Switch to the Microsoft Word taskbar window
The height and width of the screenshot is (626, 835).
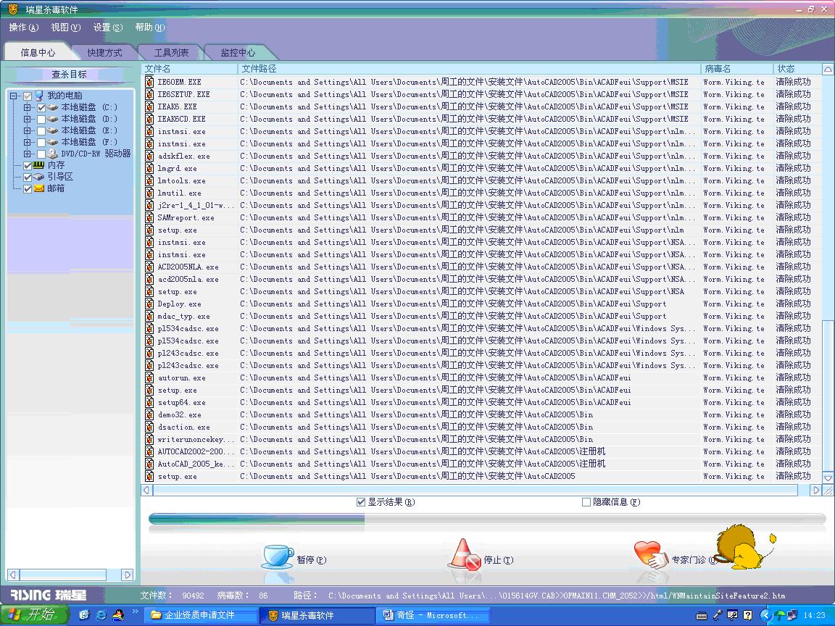433,615
